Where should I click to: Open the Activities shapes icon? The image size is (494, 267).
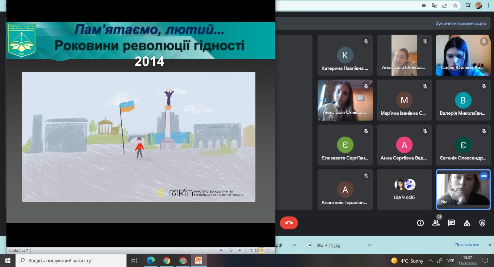pos(467,223)
